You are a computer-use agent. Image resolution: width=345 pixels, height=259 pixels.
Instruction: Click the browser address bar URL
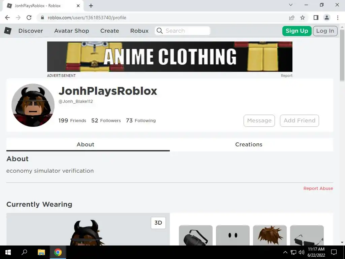(87, 18)
